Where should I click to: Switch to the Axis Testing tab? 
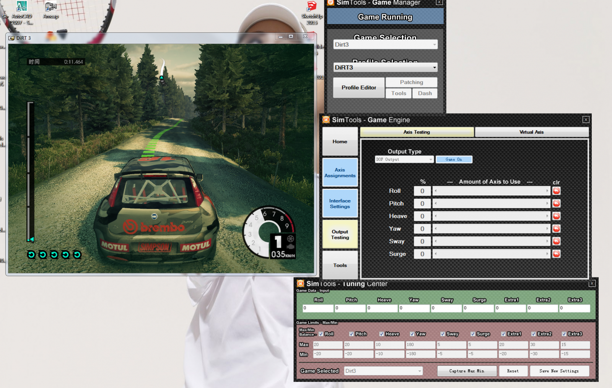(x=417, y=132)
